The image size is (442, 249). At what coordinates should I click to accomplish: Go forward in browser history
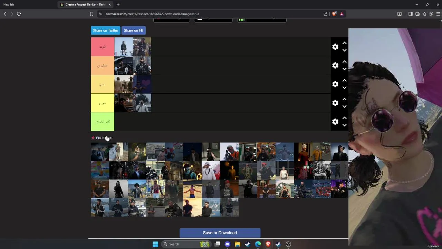pos(12,14)
